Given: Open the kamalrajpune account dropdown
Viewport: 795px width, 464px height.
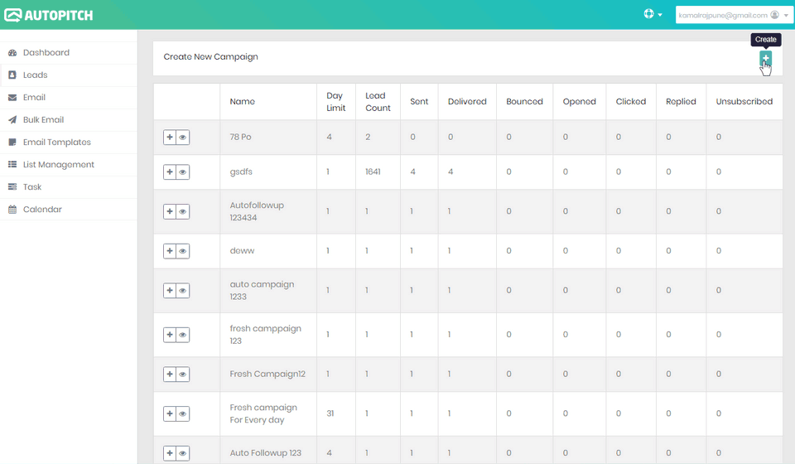Looking at the screenshot, I should pos(733,15).
